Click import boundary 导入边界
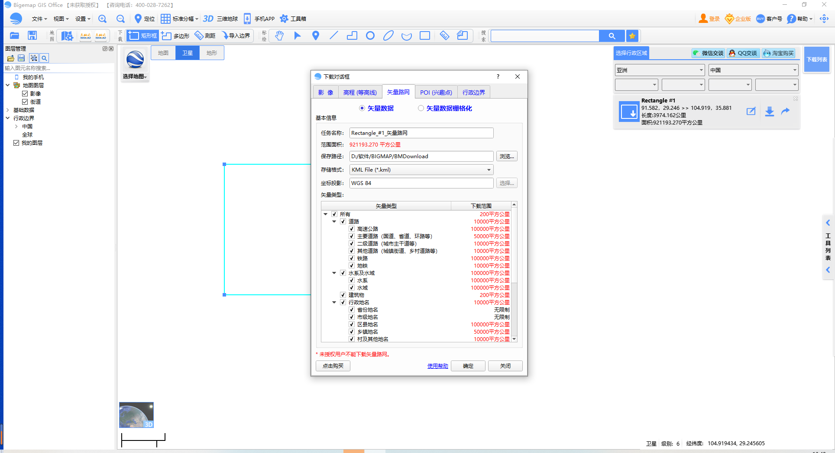 236,35
